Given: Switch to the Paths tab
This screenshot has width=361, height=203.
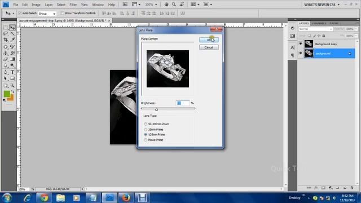Looking at the screenshot, I should pyautogui.click(x=334, y=23).
